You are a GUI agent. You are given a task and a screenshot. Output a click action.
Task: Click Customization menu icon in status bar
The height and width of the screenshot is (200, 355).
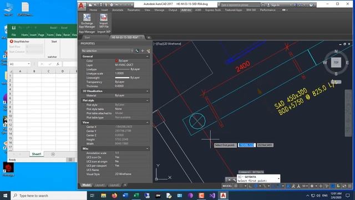tap(350, 186)
